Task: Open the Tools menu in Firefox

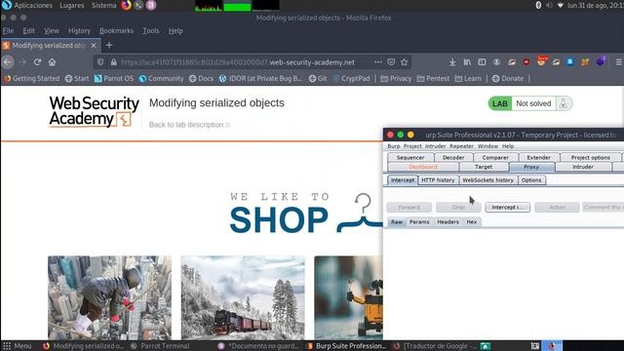Action: click(151, 30)
